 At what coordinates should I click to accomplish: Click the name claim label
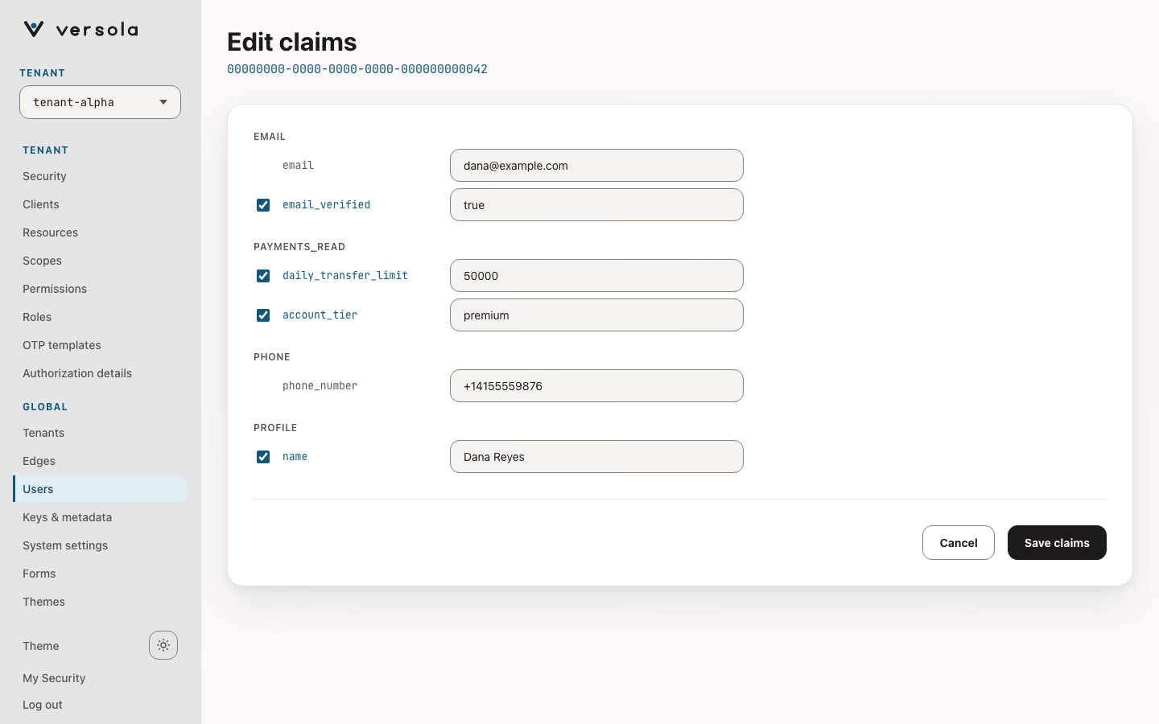pyautogui.click(x=295, y=457)
